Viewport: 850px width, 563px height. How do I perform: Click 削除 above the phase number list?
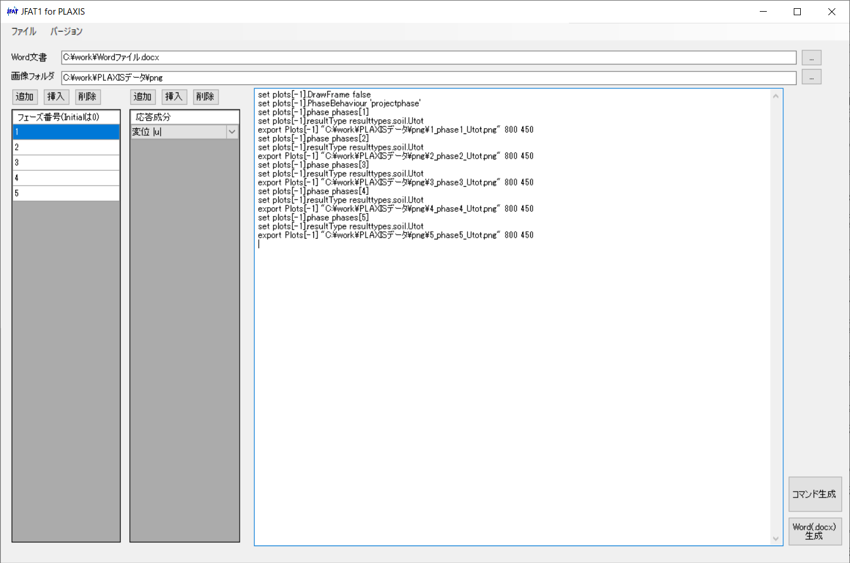[88, 97]
